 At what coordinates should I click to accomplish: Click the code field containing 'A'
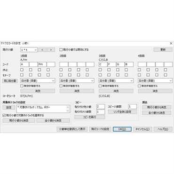click(x=24, y=64)
